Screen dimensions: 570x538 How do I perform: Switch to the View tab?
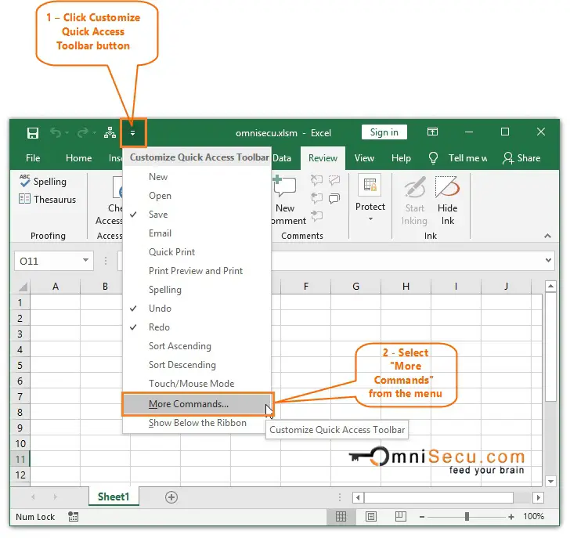(364, 158)
